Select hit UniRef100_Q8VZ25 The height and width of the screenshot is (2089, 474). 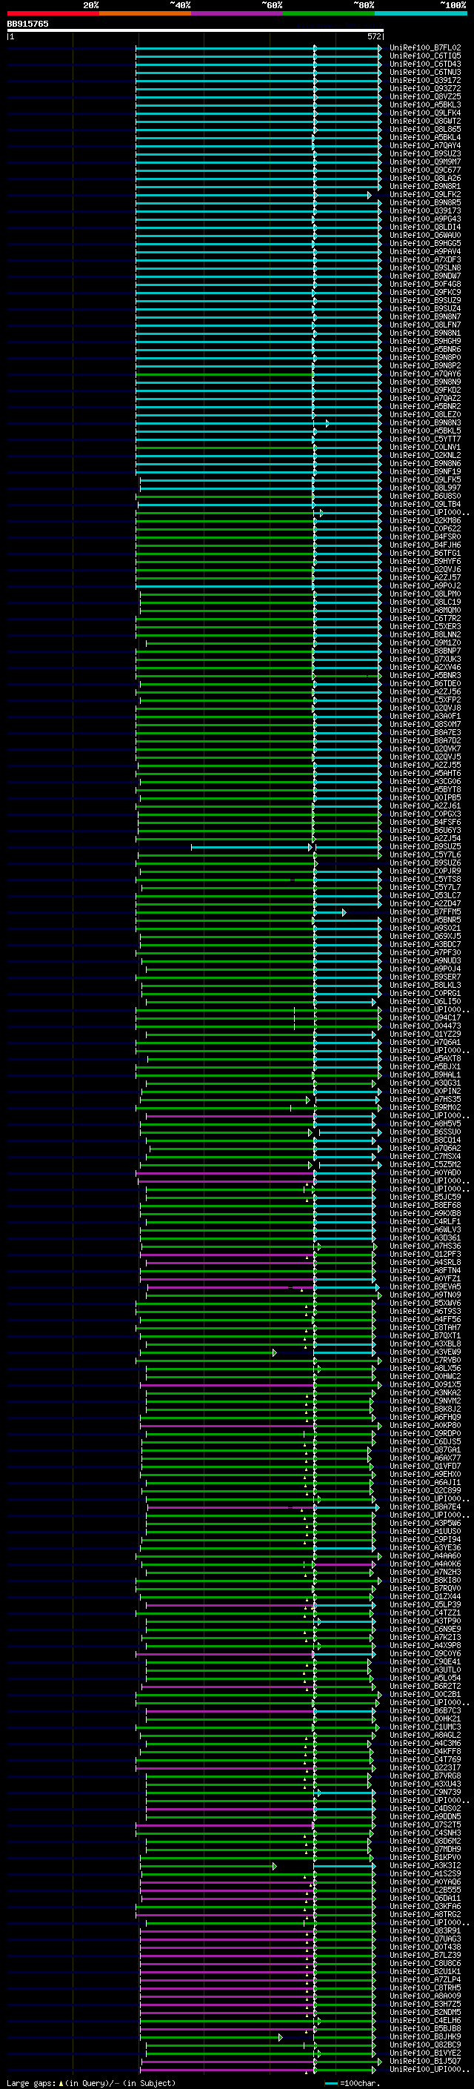[425, 96]
